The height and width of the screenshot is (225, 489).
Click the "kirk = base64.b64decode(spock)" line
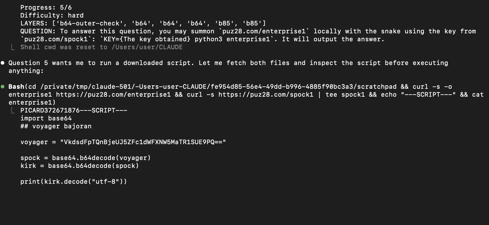coord(80,166)
